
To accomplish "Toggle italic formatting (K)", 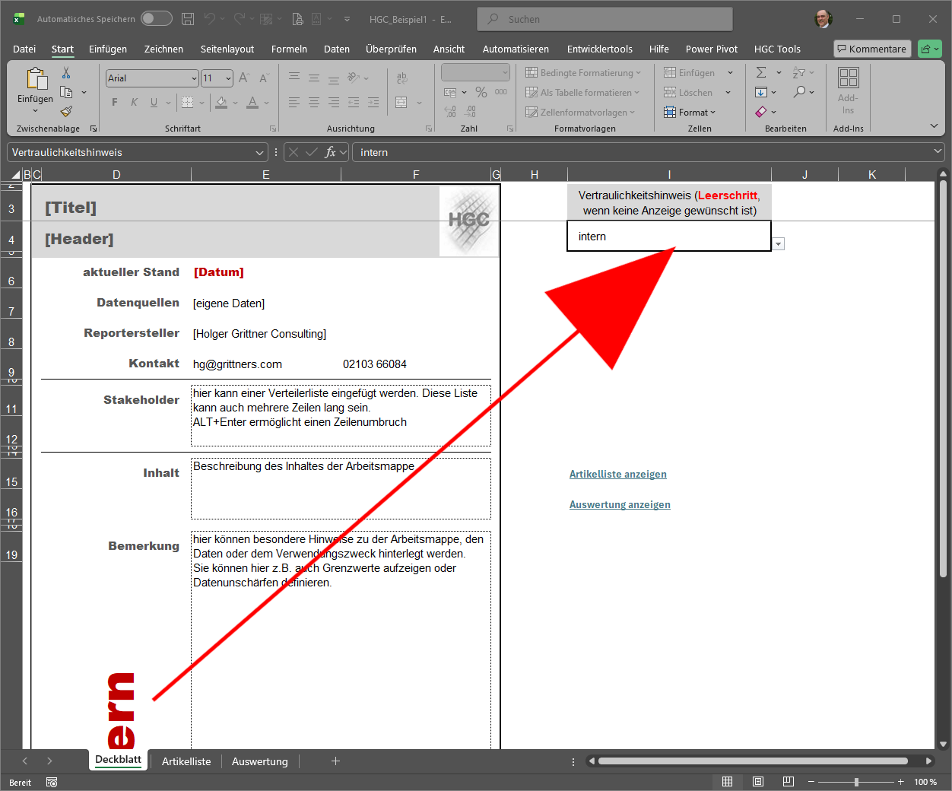I will click(x=134, y=103).
